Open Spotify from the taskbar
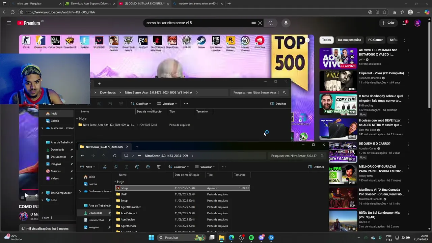The image size is (432, 243). click(x=251, y=238)
